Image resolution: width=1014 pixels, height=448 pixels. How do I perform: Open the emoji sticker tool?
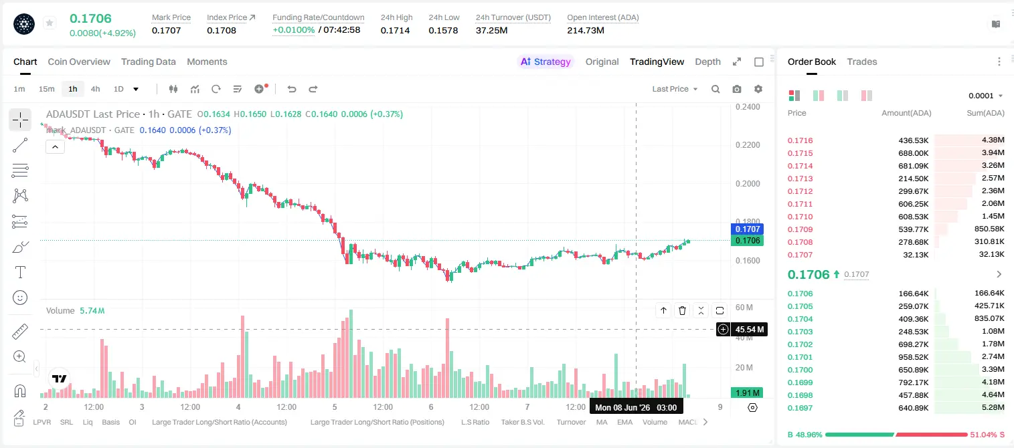pyautogui.click(x=20, y=298)
